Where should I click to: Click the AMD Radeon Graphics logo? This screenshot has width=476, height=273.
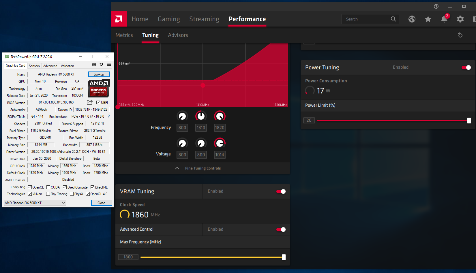pos(99,88)
